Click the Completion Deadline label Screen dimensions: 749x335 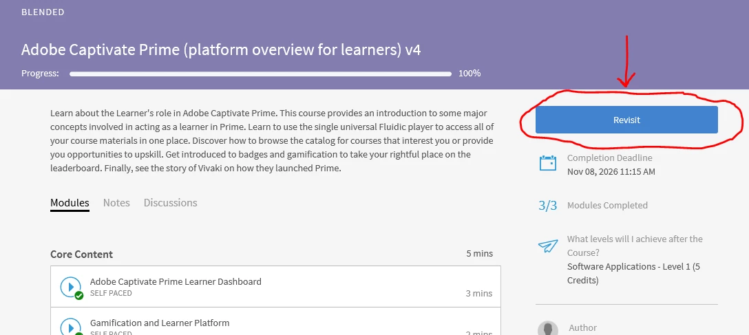click(609, 158)
